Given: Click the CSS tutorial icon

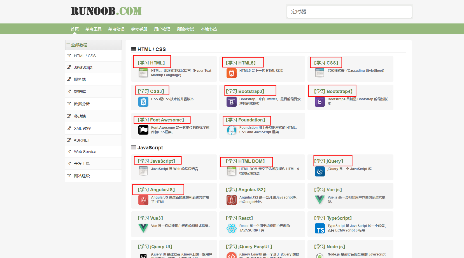Looking at the screenshot, I should point(320,73).
